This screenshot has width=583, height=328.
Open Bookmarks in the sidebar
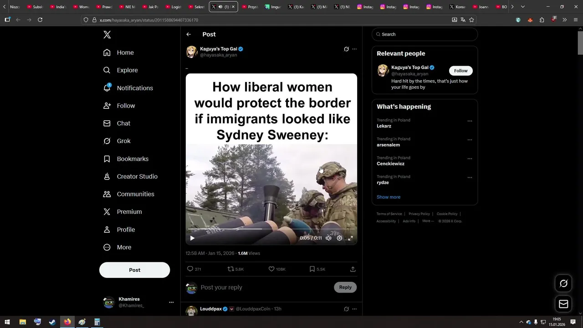126,159
